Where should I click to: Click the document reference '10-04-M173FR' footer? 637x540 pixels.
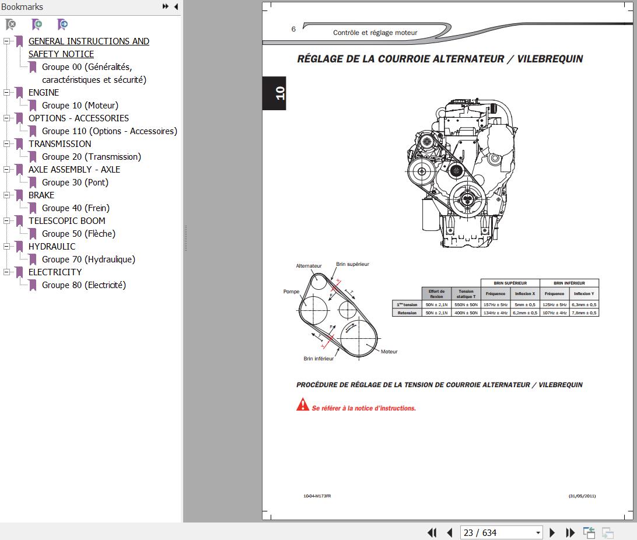tap(317, 496)
